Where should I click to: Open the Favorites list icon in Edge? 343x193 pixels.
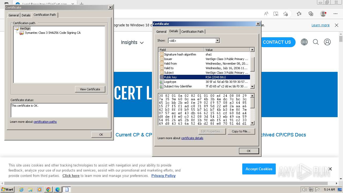click(299, 14)
